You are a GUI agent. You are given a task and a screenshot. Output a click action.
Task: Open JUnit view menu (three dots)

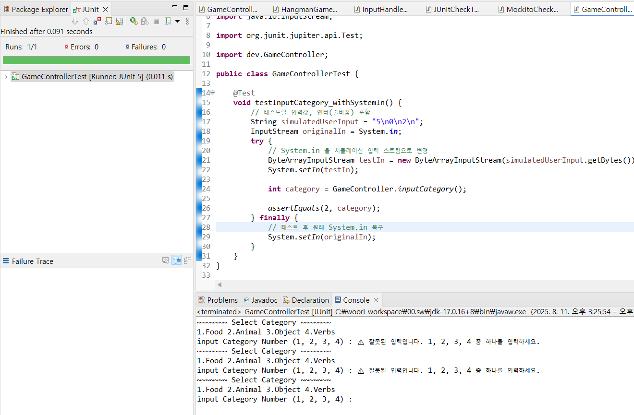187,21
